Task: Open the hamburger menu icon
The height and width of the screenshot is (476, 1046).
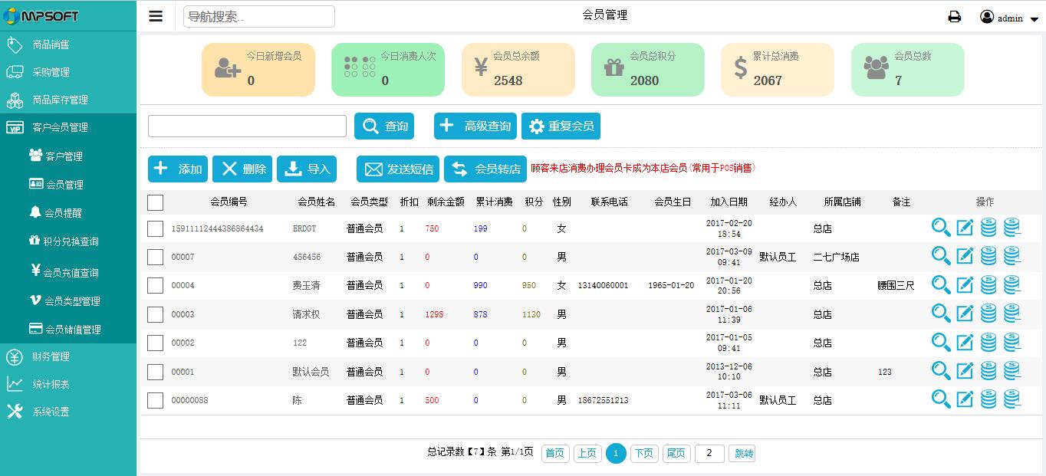Action: 156,15
